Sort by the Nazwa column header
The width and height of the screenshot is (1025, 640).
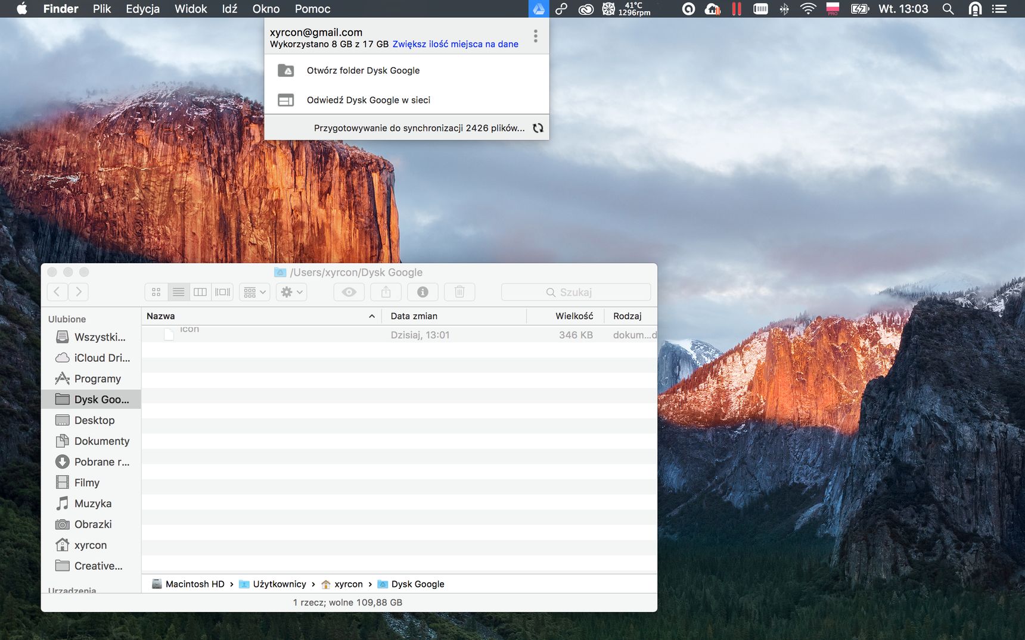[x=261, y=316]
